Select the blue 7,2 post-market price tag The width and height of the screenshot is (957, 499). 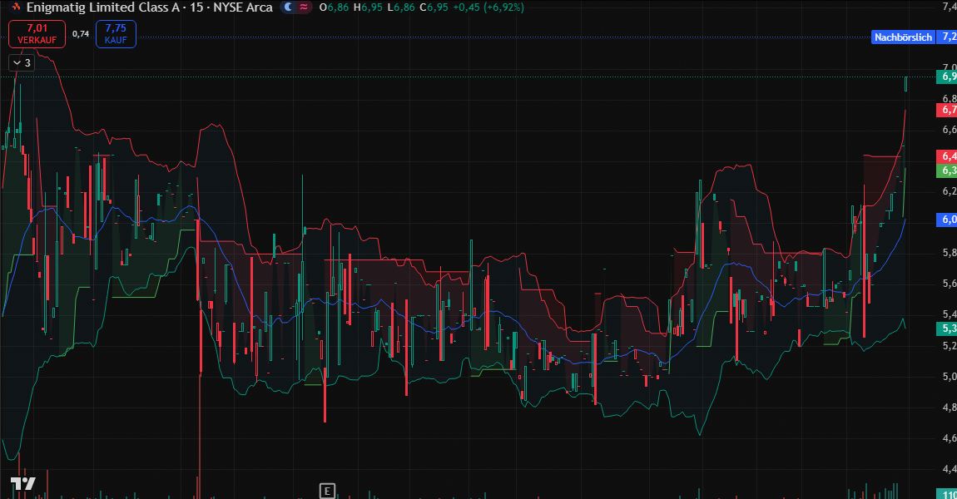coord(947,37)
